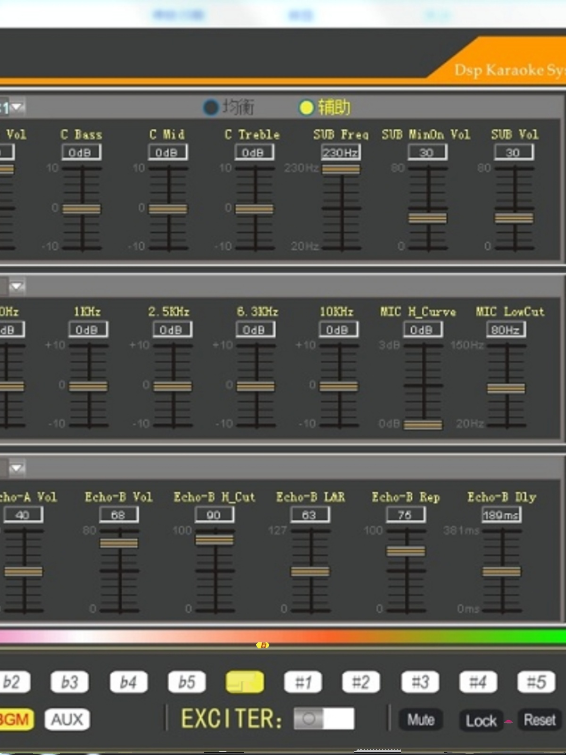Image resolution: width=566 pixels, height=755 pixels.
Task: Click the C Bass 0dB value field
Action: coord(81,152)
